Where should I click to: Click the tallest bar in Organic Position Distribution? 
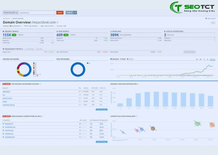[x=156, y=99]
